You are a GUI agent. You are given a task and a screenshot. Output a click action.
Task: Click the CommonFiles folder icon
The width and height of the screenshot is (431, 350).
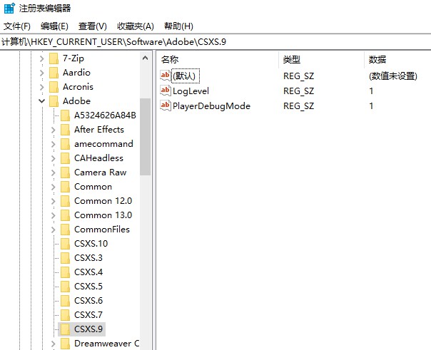pyautogui.click(x=65, y=230)
